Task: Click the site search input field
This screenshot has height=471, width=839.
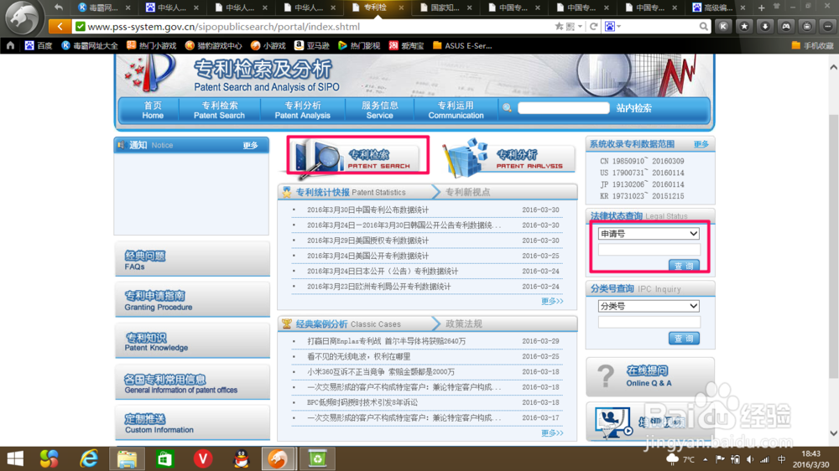Action: point(564,108)
